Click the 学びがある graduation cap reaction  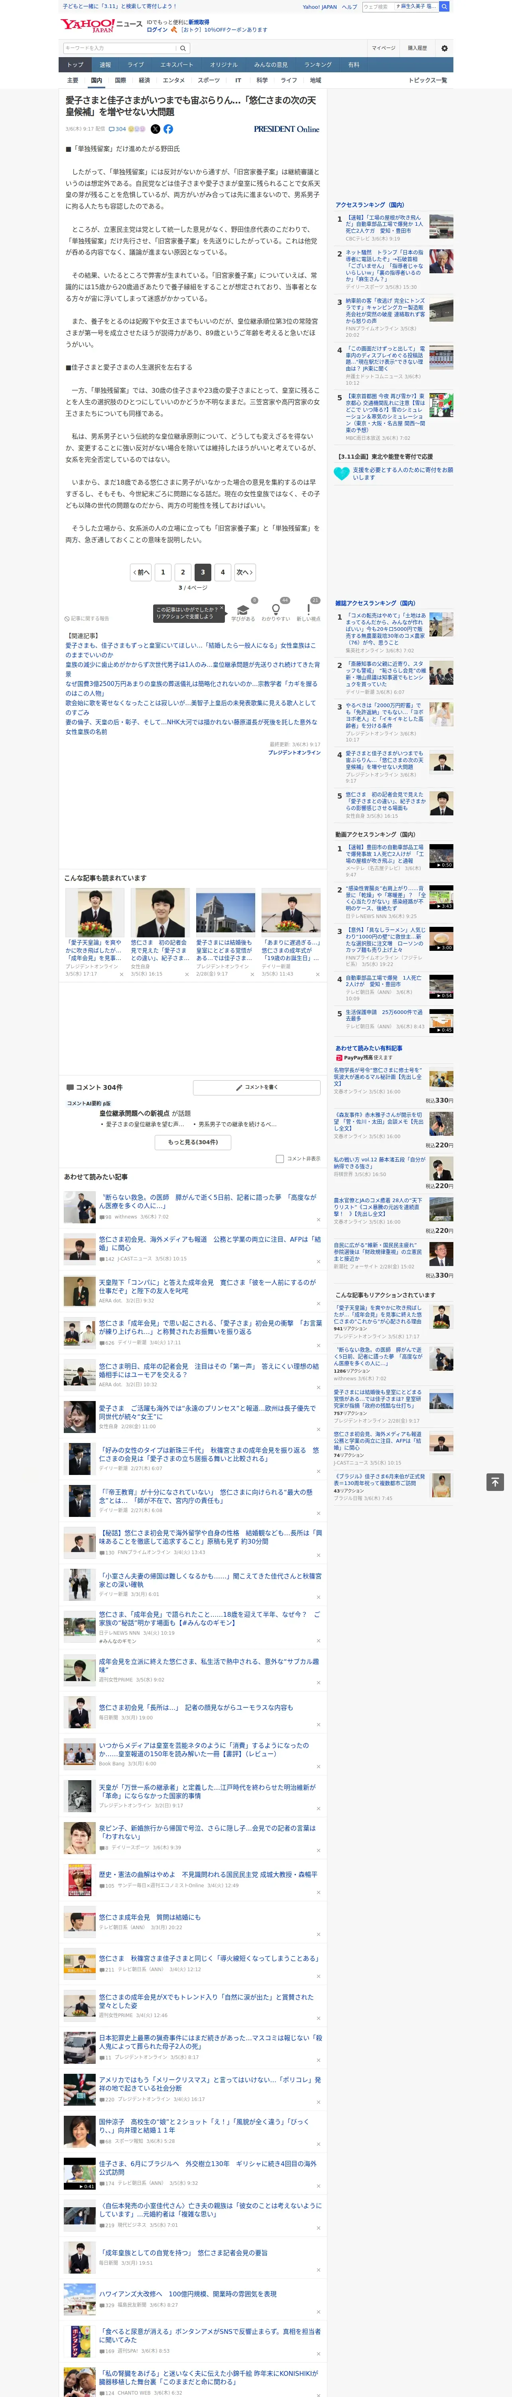[x=244, y=610]
